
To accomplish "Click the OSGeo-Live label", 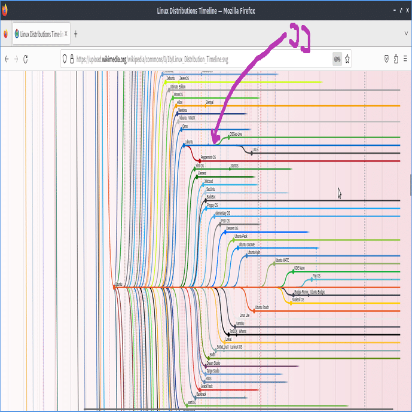I will coord(236,134).
